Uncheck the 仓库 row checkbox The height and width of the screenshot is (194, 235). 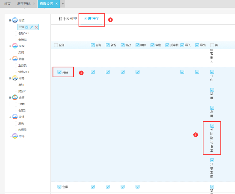coord(59,187)
